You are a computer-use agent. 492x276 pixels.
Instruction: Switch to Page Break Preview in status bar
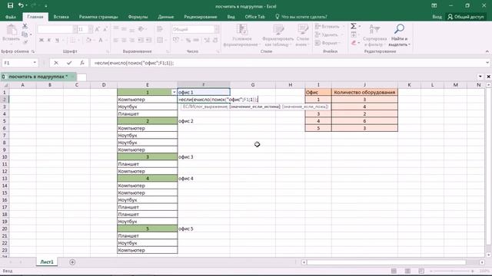click(x=421, y=271)
